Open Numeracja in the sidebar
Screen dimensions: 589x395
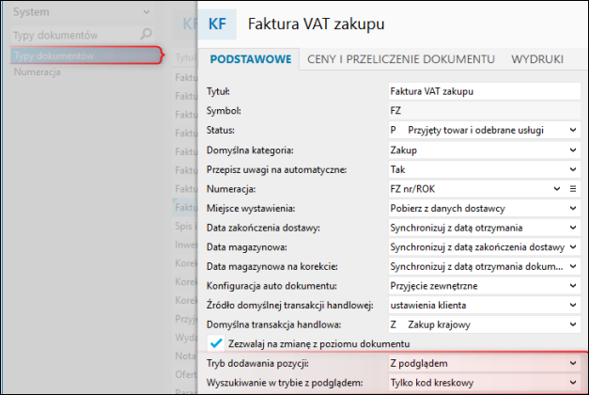tap(38, 71)
